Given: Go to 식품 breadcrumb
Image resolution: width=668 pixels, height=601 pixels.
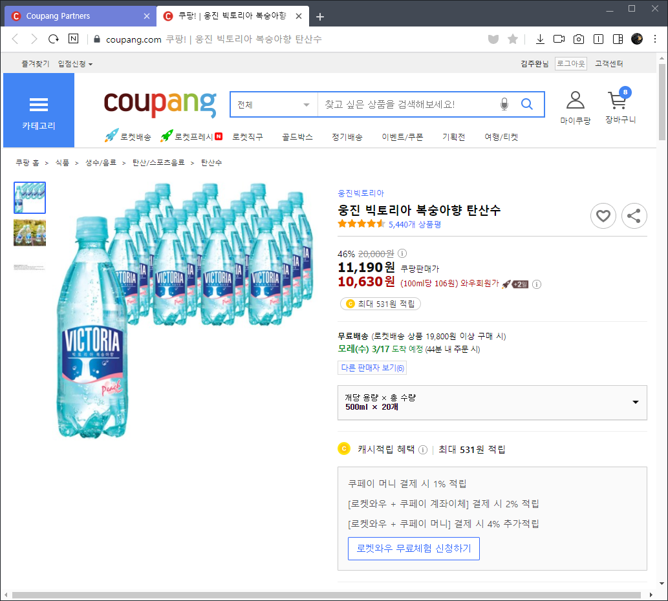Looking at the screenshot, I should pos(62,163).
